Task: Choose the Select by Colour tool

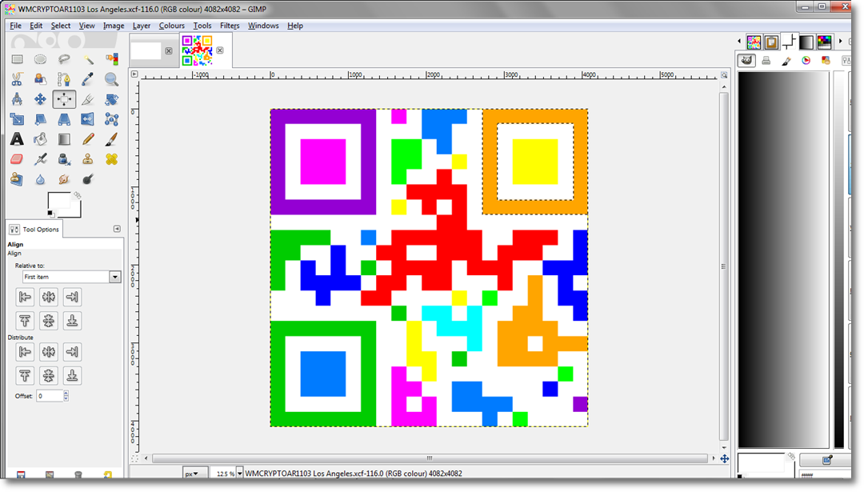Action: coord(111,59)
